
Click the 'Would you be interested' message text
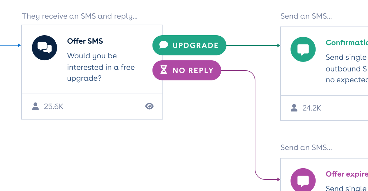pos(101,67)
